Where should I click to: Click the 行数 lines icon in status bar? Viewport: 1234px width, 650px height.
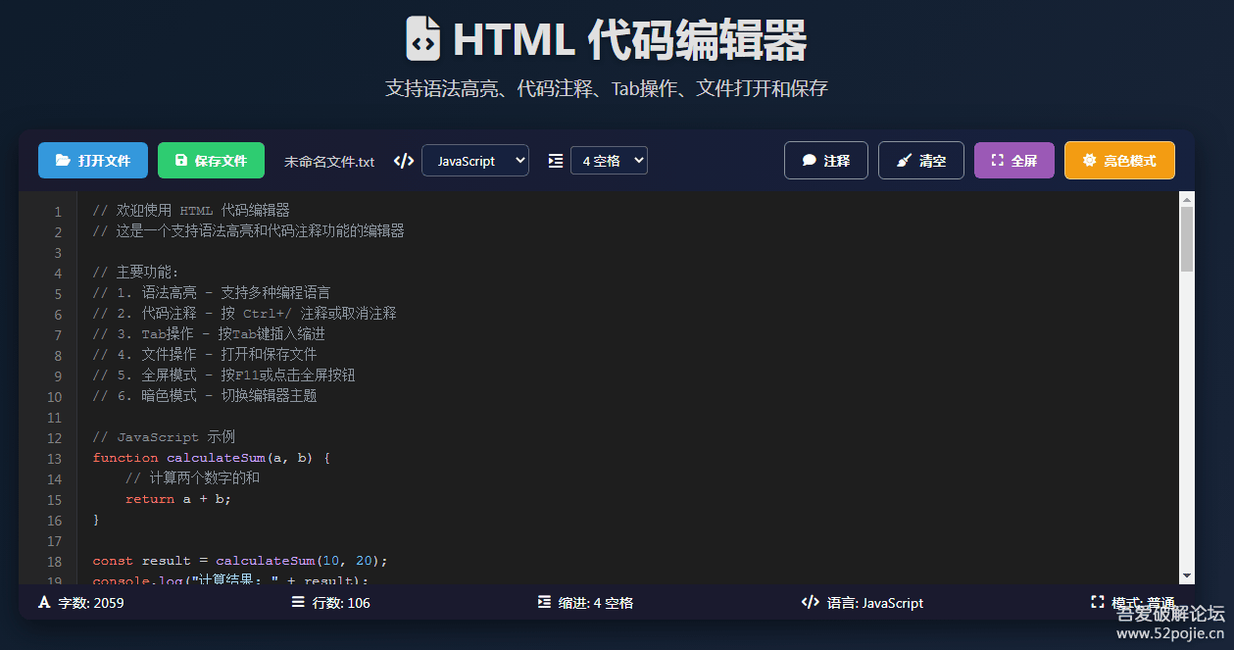click(x=298, y=603)
